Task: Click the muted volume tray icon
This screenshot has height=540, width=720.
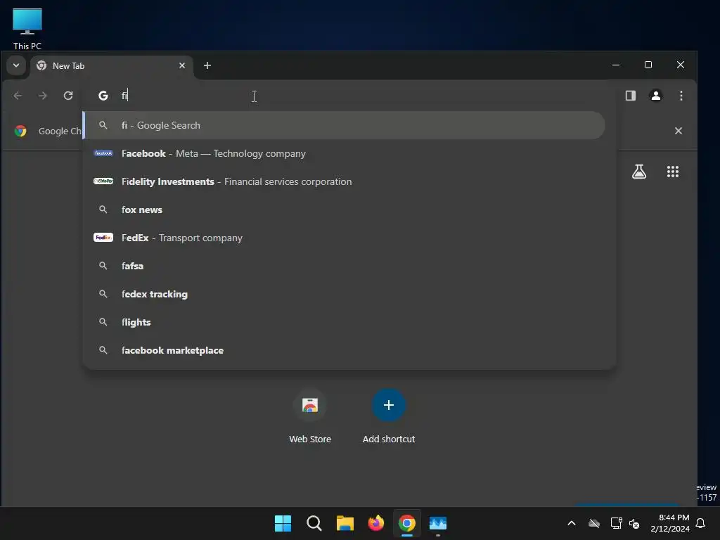Action: pyautogui.click(x=634, y=523)
